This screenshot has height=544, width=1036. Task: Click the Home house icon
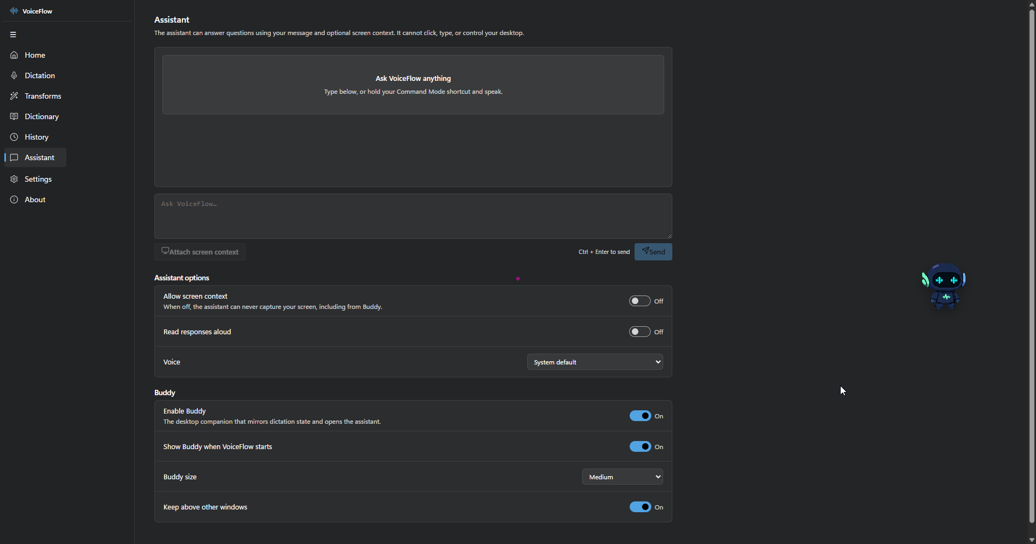pyautogui.click(x=14, y=55)
